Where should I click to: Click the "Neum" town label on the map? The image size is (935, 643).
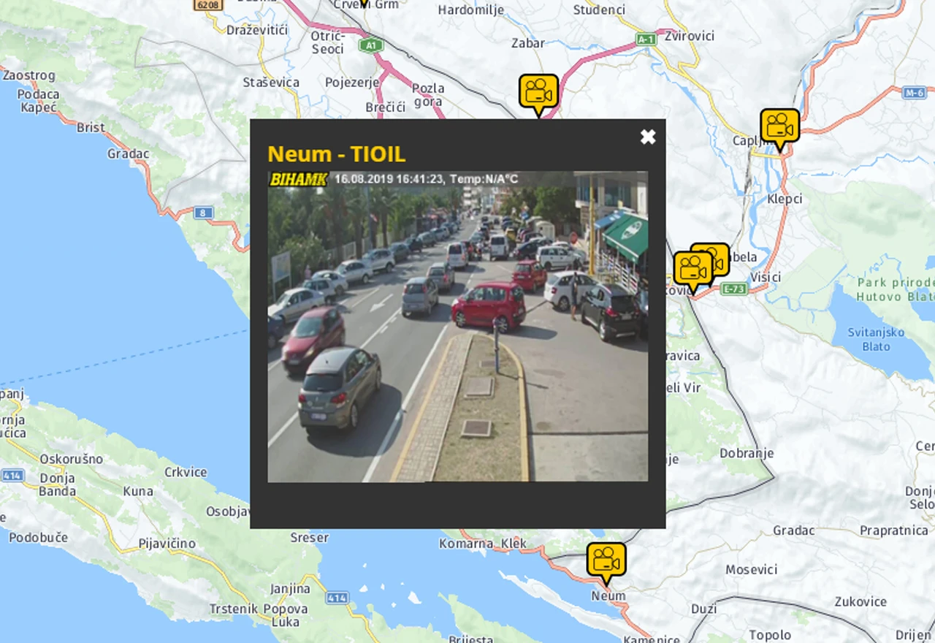coord(608,596)
